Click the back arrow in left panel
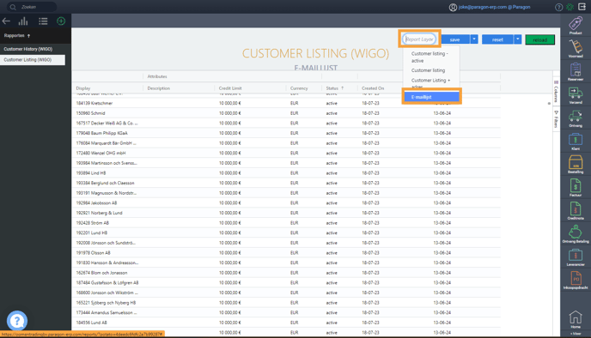The image size is (591, 338). click(x=6, y=21)
